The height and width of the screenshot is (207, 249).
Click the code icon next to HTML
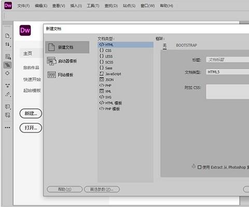point(102,45)
